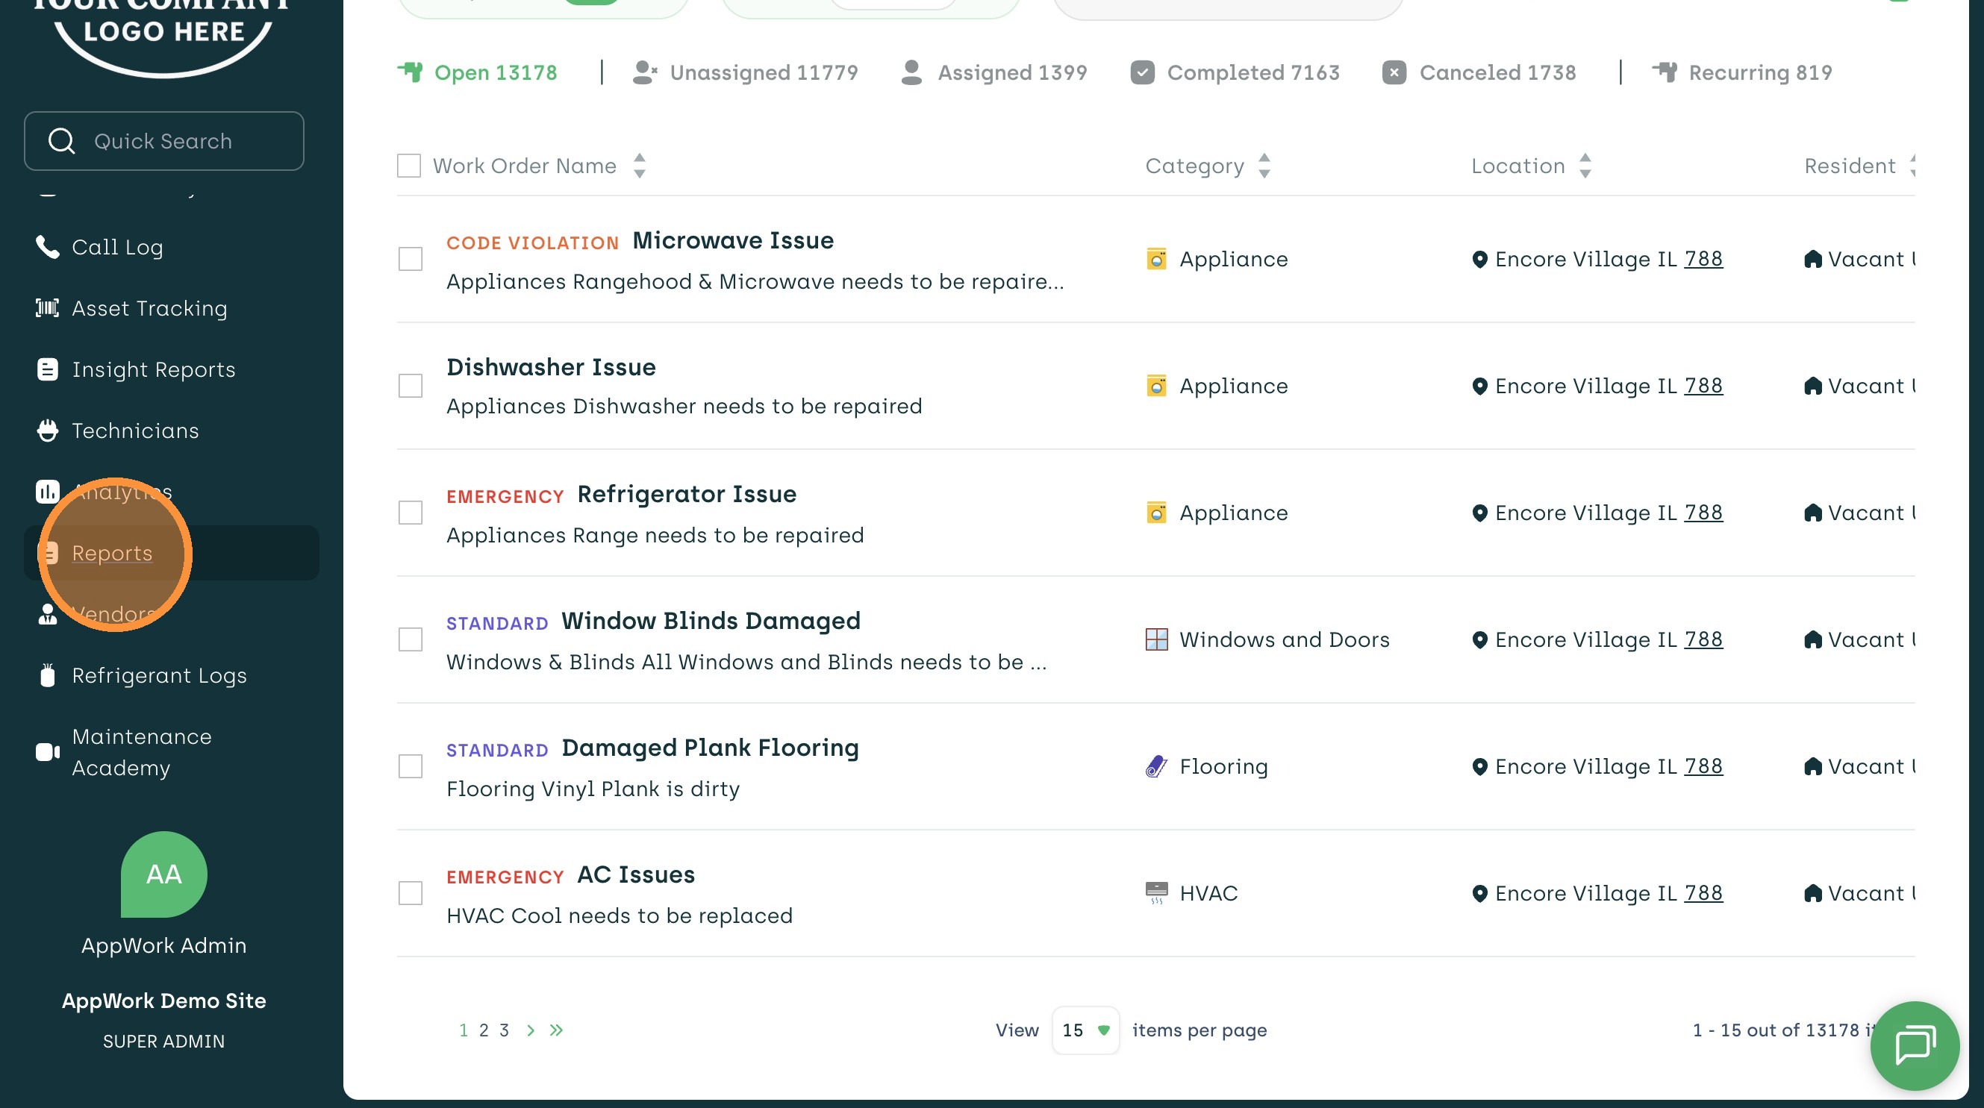
Task: Click the Asset Tracking barcode icon
Action: click(47, 308)
